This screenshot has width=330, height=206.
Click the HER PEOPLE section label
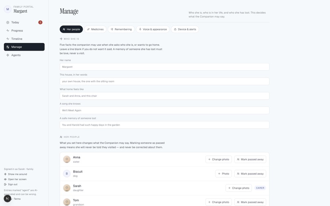click(72, 137)
